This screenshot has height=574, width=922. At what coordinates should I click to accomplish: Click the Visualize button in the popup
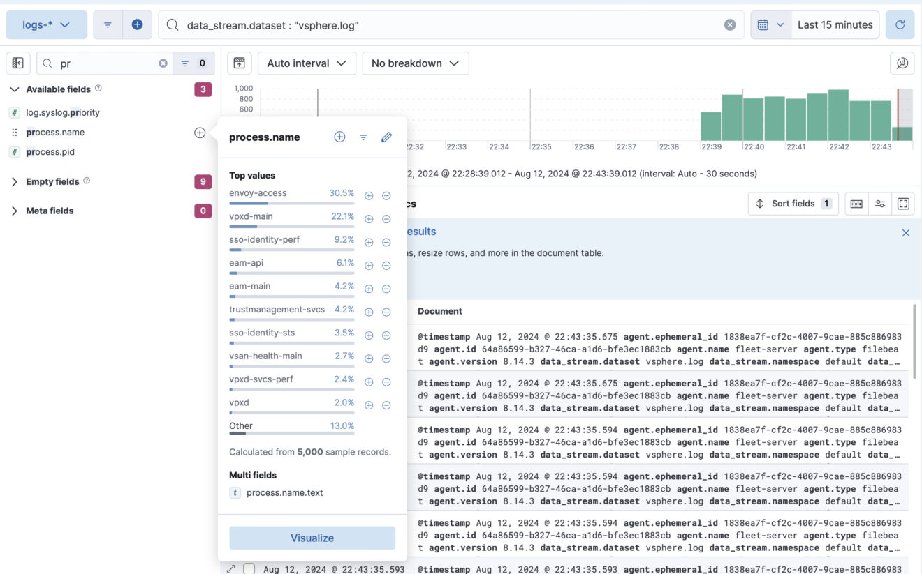point(312,538)
